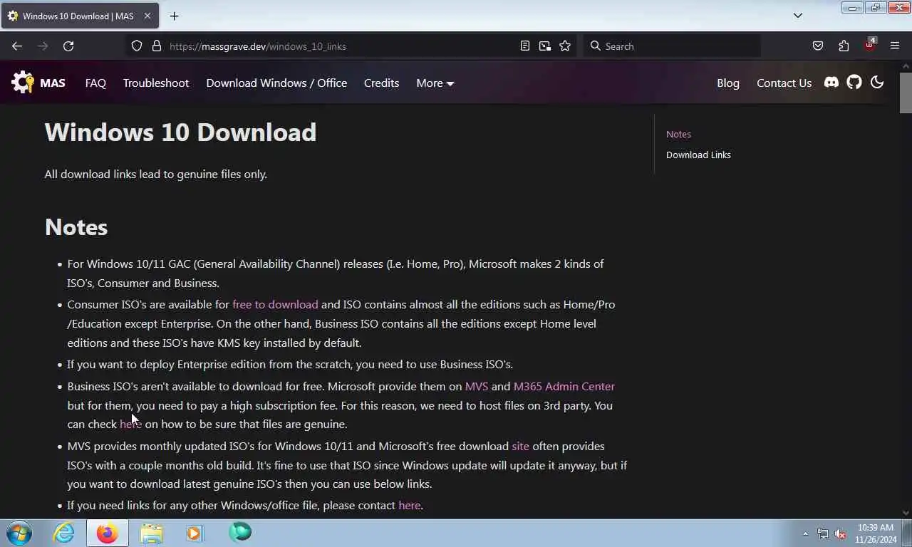Open the Pocket save icon
The image size is (912, 547).
tap(818, 46)
